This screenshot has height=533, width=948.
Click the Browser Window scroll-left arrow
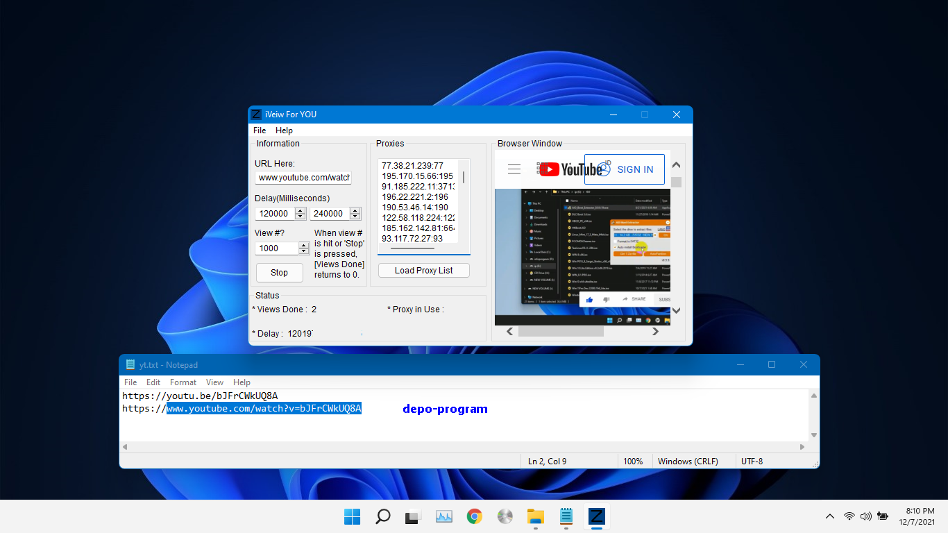point(510,332)
